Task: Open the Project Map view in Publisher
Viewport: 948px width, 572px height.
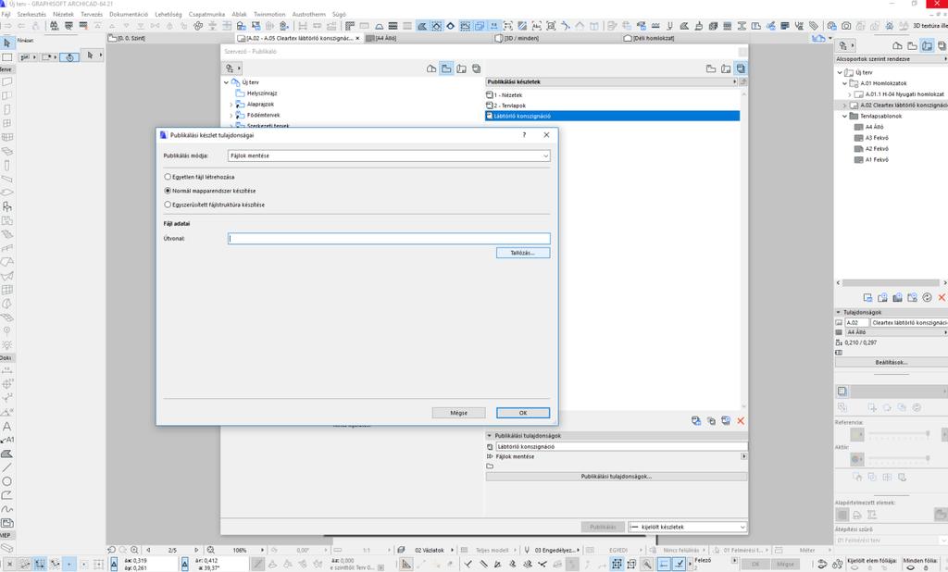Action: click(431, 68)
